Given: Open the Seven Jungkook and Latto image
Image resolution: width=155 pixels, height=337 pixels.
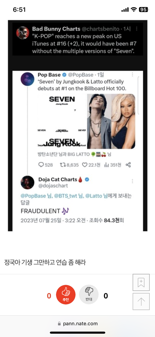Looking at the screenshot, I should point(87,121).
